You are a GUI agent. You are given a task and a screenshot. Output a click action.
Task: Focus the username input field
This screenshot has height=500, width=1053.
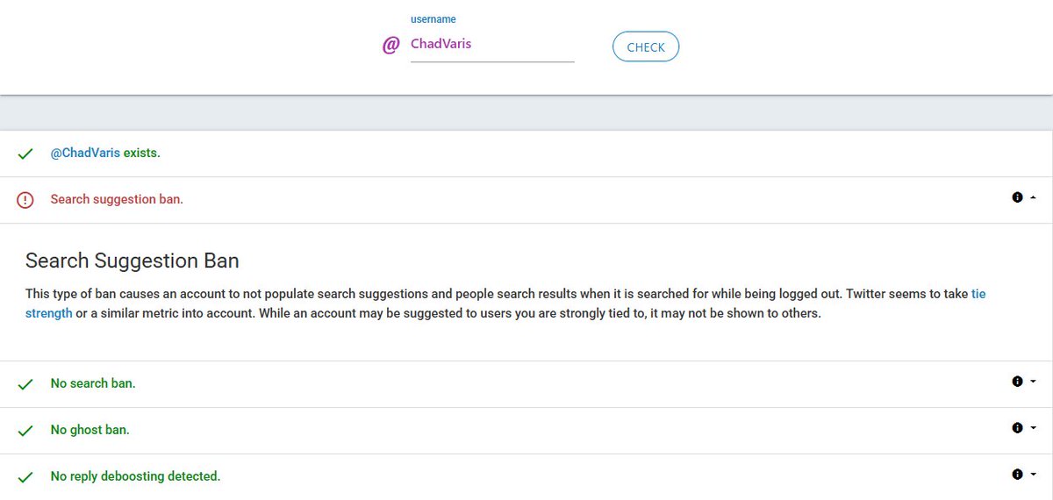(492, 45)
